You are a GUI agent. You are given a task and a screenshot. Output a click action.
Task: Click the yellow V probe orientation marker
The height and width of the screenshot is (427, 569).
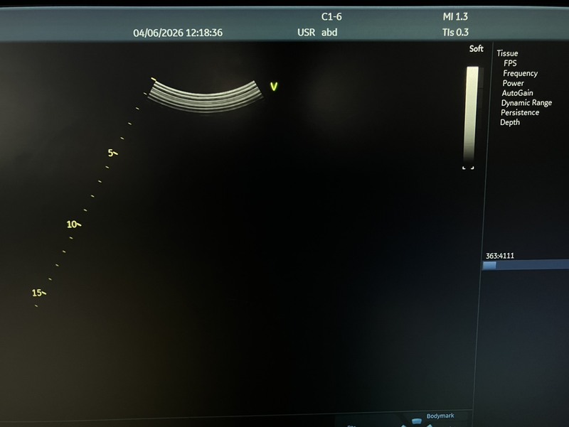(274, 87)
